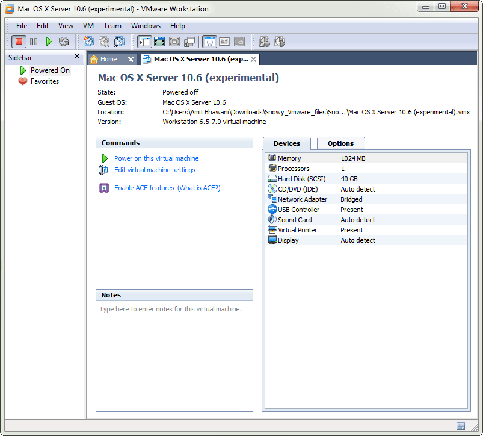The width and height of the screenshot is (483, 436).
Task: Toggle the Summary view toolbar icon
Action: click(x=209, y=42)
